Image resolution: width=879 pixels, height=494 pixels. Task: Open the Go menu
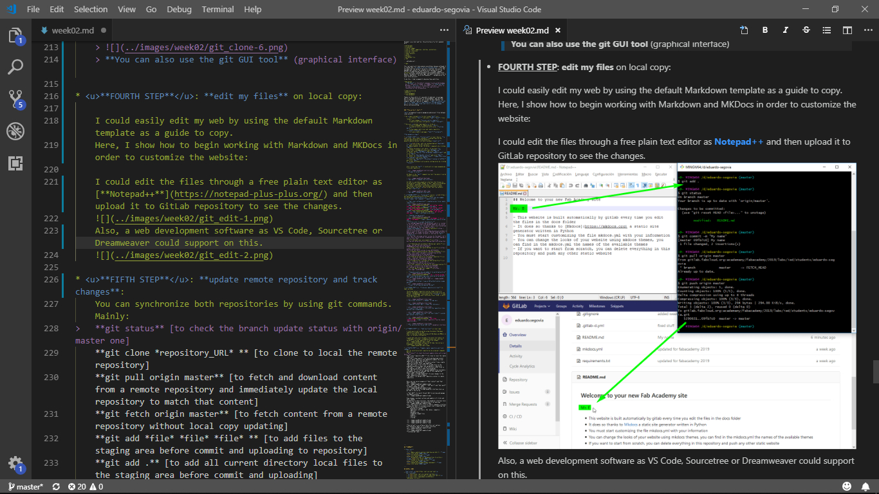pos(151,9)
